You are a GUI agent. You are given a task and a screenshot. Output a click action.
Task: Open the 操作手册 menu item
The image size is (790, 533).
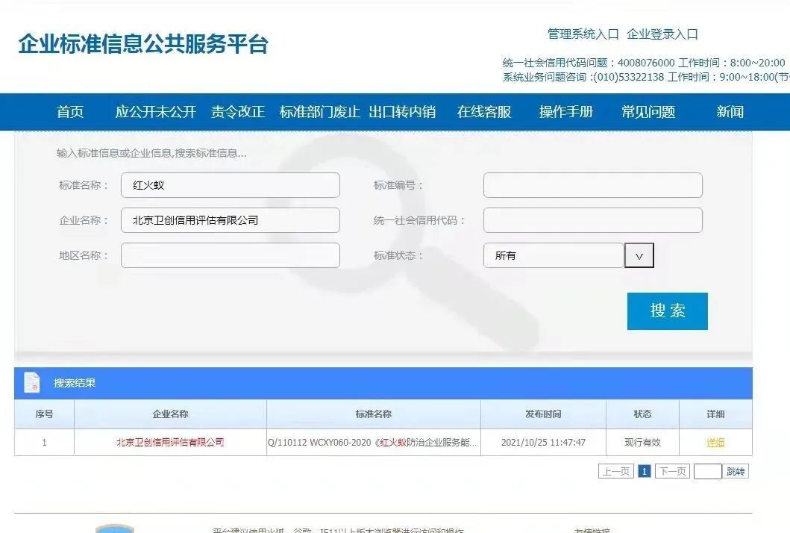tap(566, 111)
